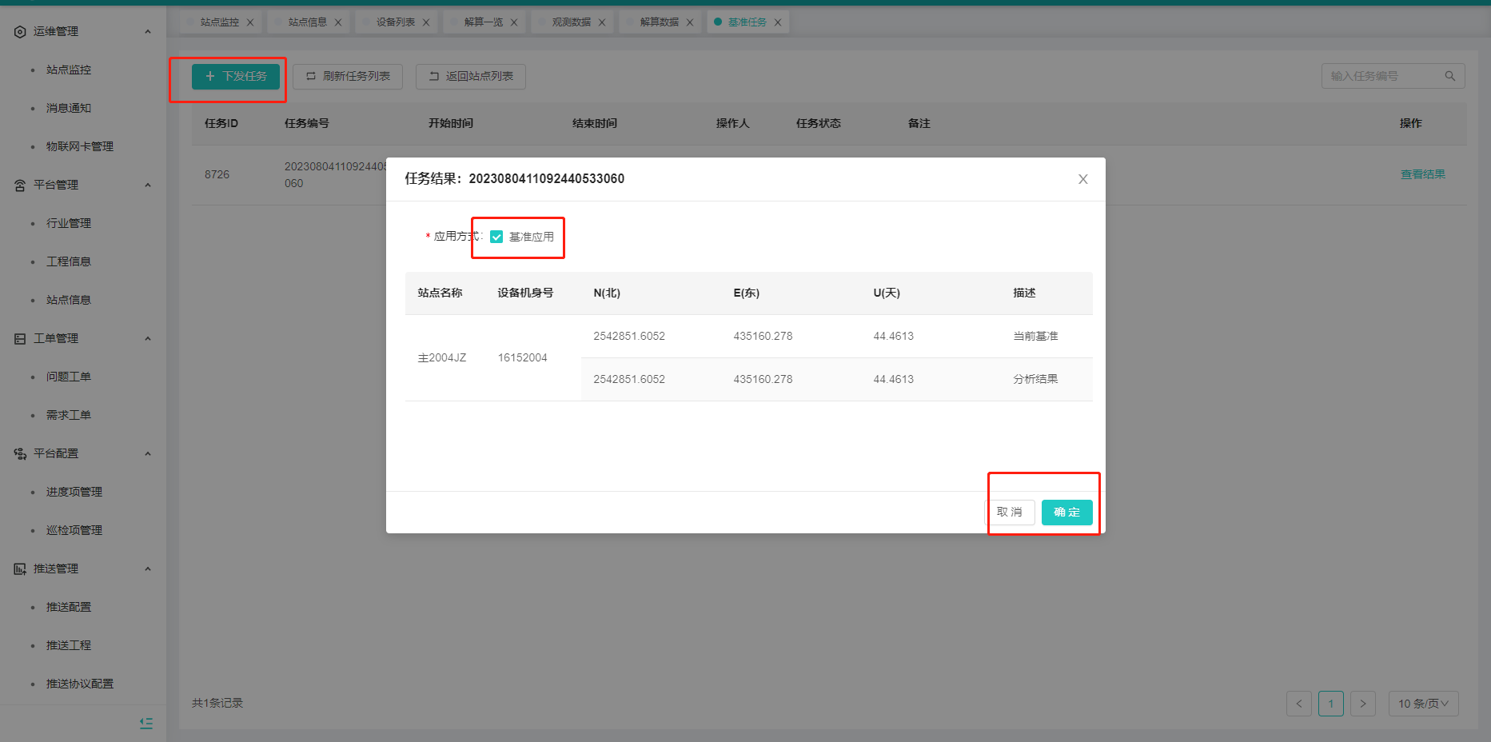Click the search magnifier icon in task field
Viewport: 1491px width, 742px height.
[1449, 76]
